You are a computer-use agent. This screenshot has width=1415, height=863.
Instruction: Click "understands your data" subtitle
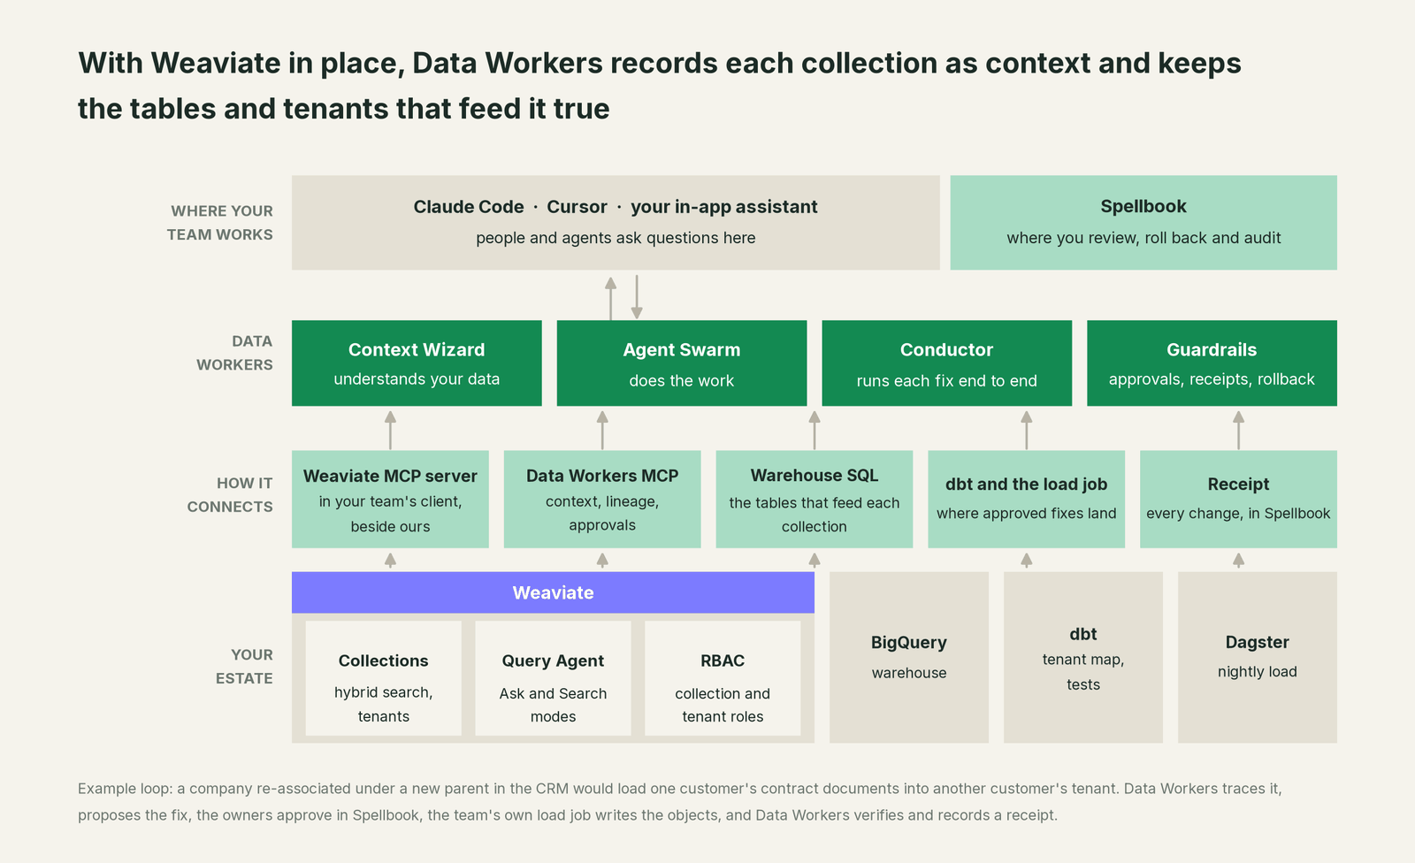click(417, 379)
